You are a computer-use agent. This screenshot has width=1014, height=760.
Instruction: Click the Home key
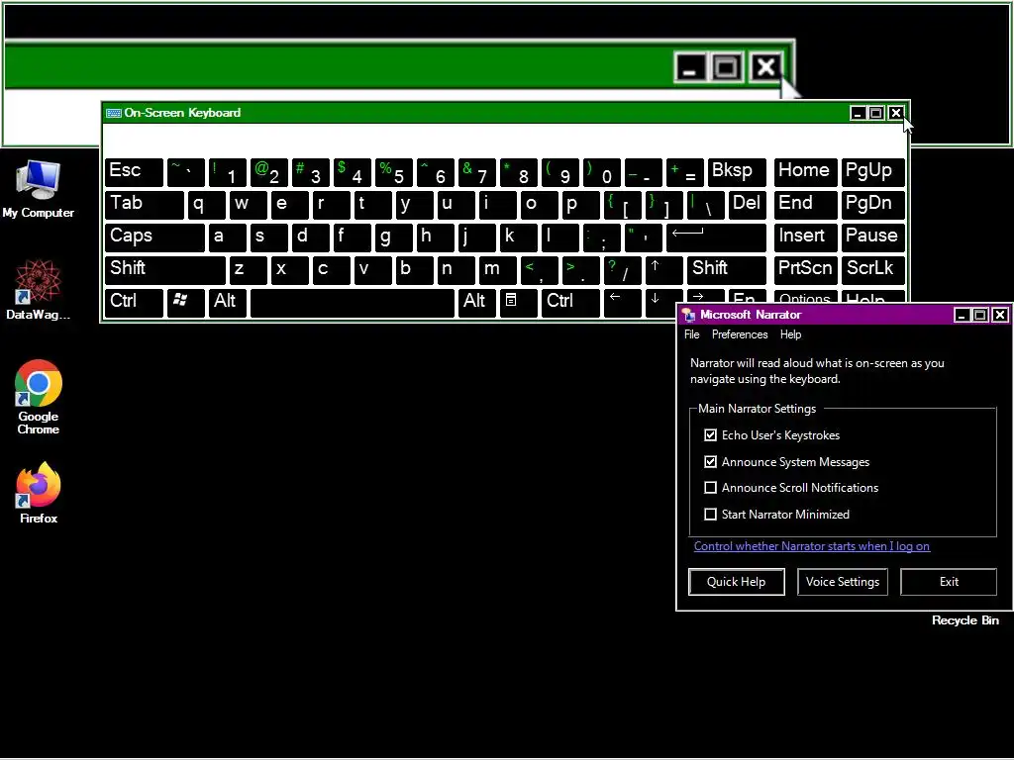click(805, 172)
